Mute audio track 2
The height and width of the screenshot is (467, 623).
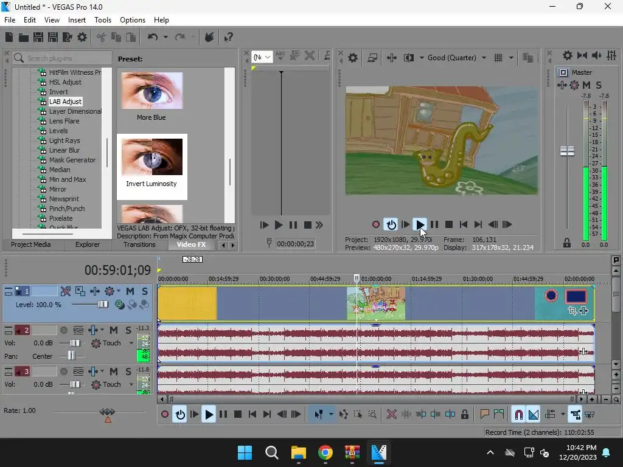(114, 330)
